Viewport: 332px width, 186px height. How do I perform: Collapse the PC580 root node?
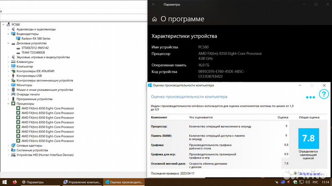pyautogui.click(x=3, y=24)
